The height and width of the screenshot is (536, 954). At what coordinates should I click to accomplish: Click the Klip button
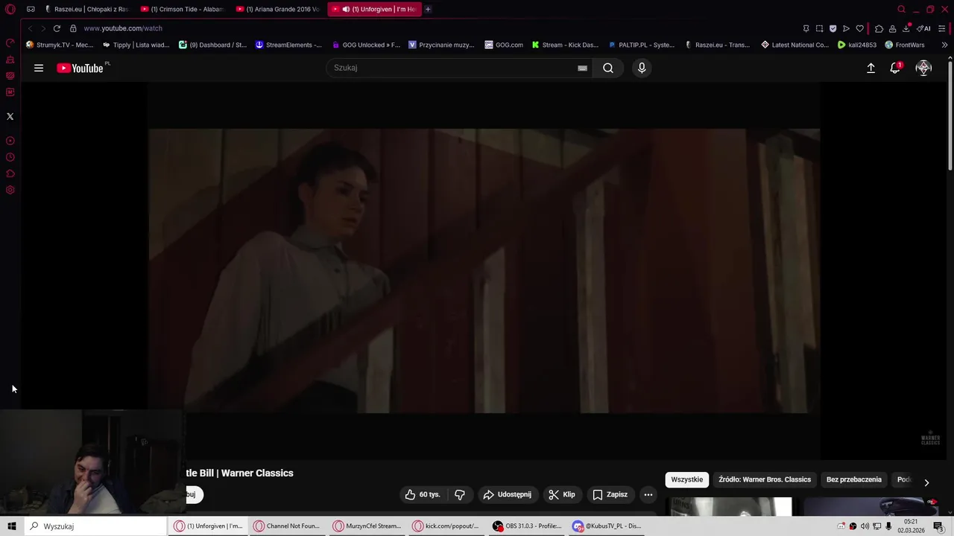click(x=562, y=494)
